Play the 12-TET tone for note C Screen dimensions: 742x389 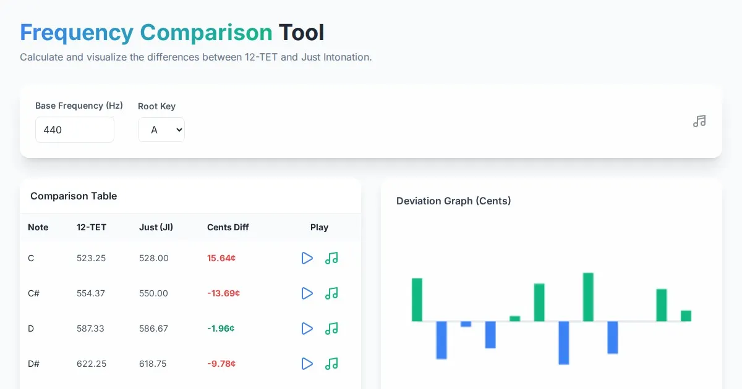coord(307,258)
